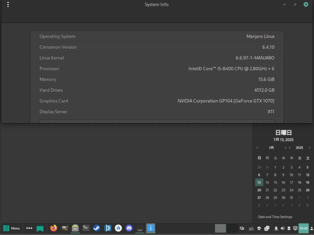Advance to the next month in calendar
This screenshot has width=314, height=235.
coord(285,148)
